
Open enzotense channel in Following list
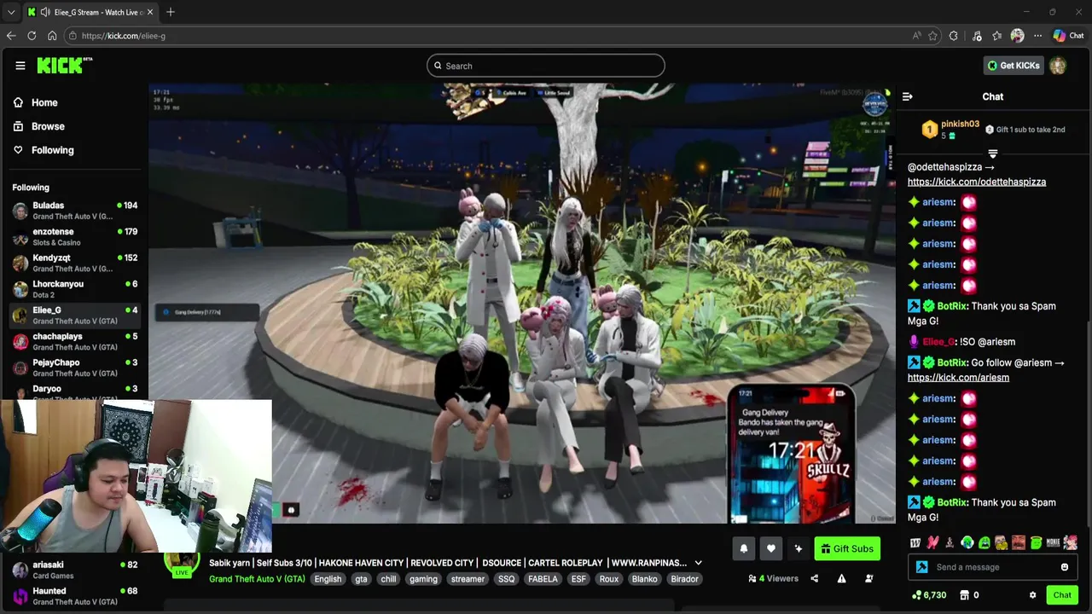click(74, 237)
